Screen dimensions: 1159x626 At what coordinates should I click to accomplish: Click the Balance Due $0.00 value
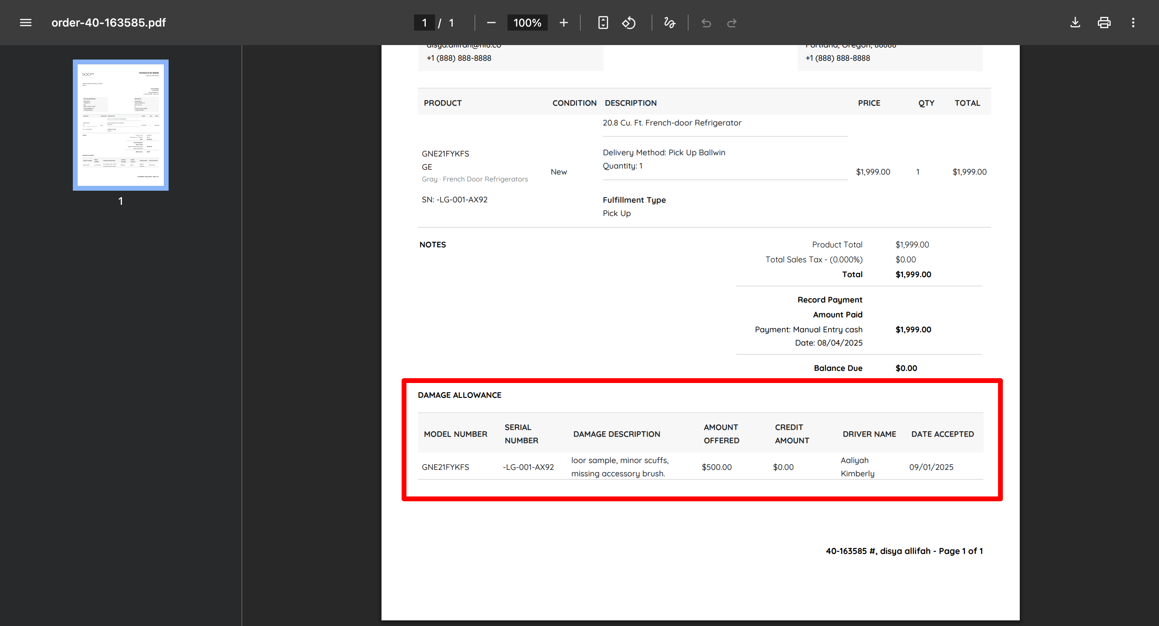906,368
